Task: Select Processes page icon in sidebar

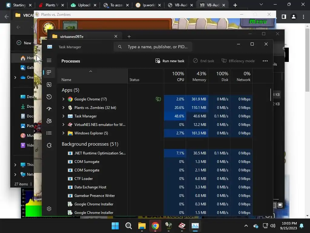Action: [49, 73]
